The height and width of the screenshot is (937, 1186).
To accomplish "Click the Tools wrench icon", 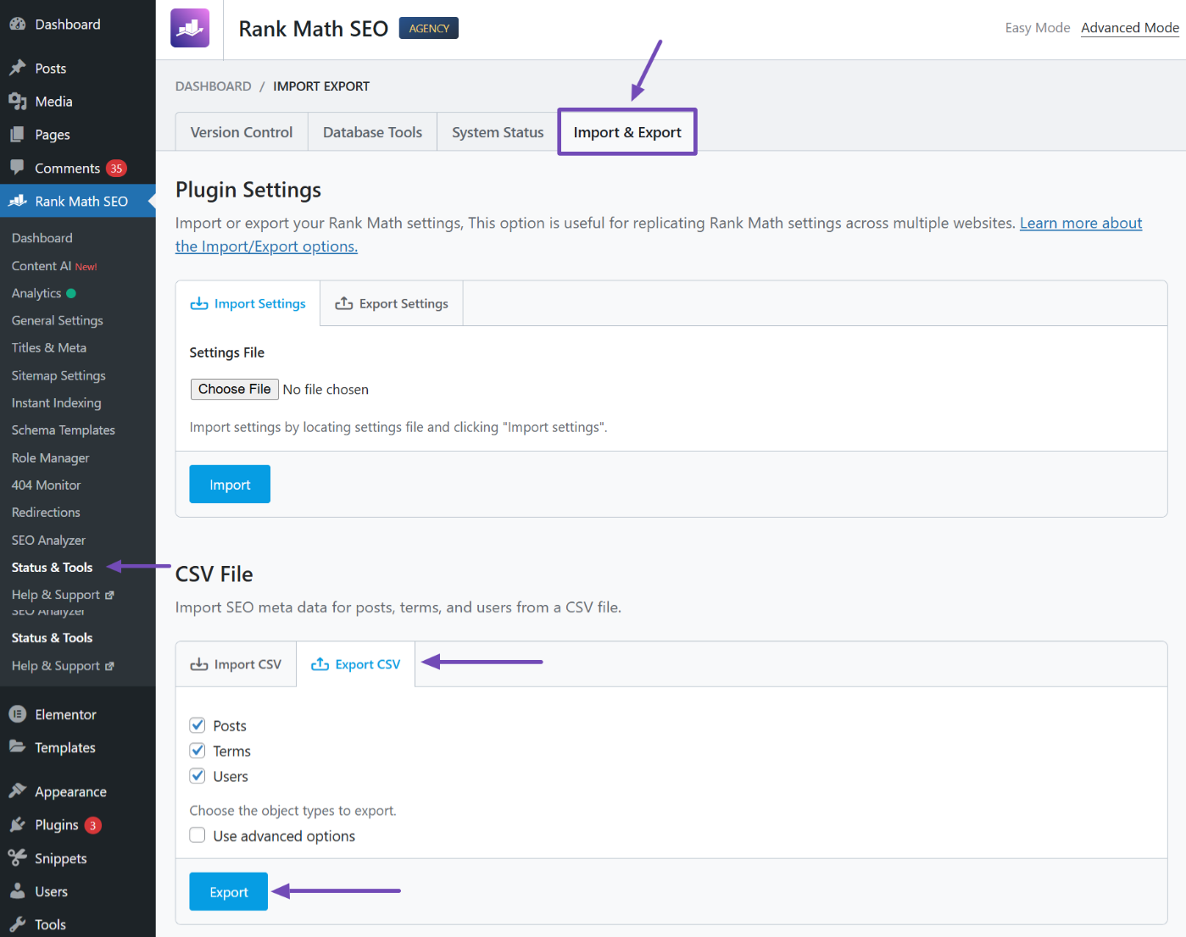I will coord(17,924).
